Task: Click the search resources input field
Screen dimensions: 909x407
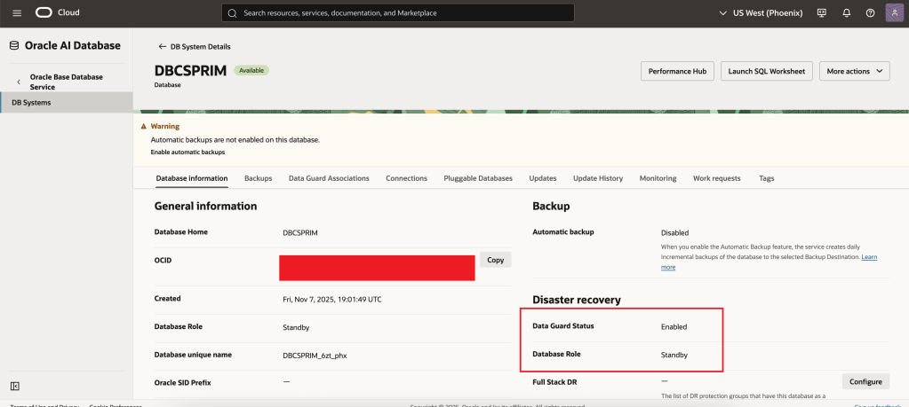Action: 397,13
